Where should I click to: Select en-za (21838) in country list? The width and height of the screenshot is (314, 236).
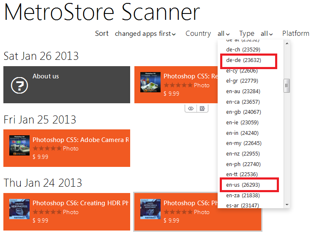[243, 195]
